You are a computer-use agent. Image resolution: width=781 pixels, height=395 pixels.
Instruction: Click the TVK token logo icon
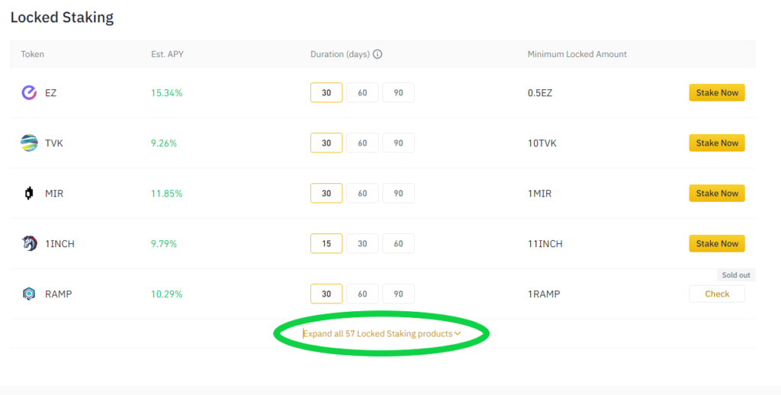pos(29,143)
